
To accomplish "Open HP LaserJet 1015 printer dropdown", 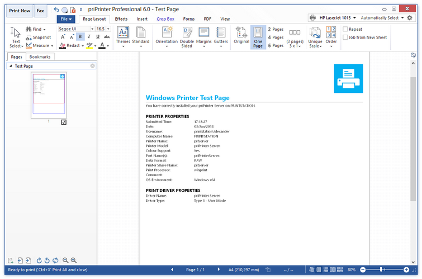I will click(x=354, y=18).
